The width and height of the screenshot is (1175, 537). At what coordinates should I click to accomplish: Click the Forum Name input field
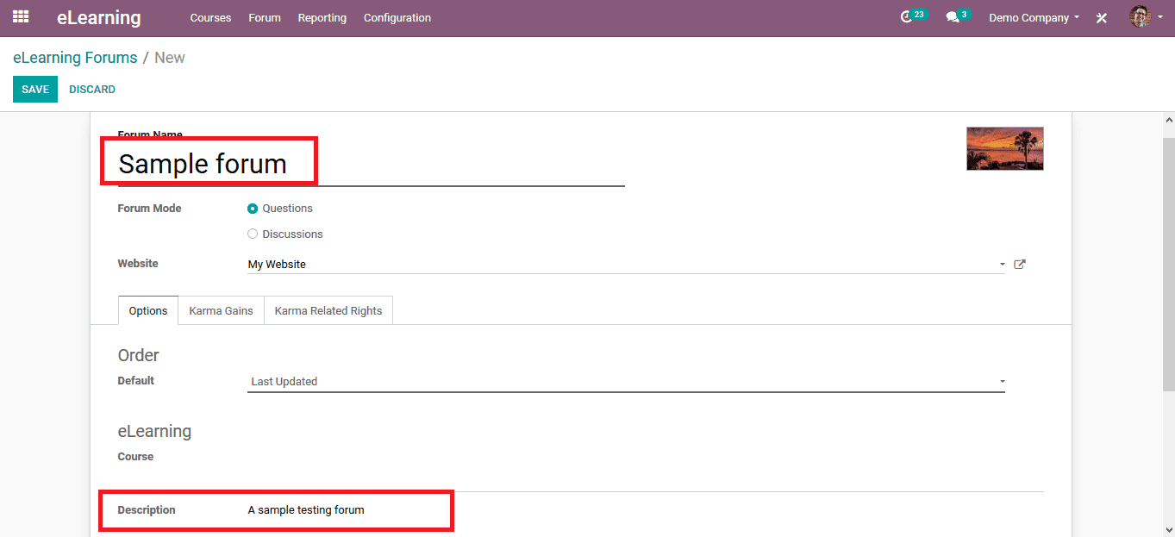click(371, 164)
